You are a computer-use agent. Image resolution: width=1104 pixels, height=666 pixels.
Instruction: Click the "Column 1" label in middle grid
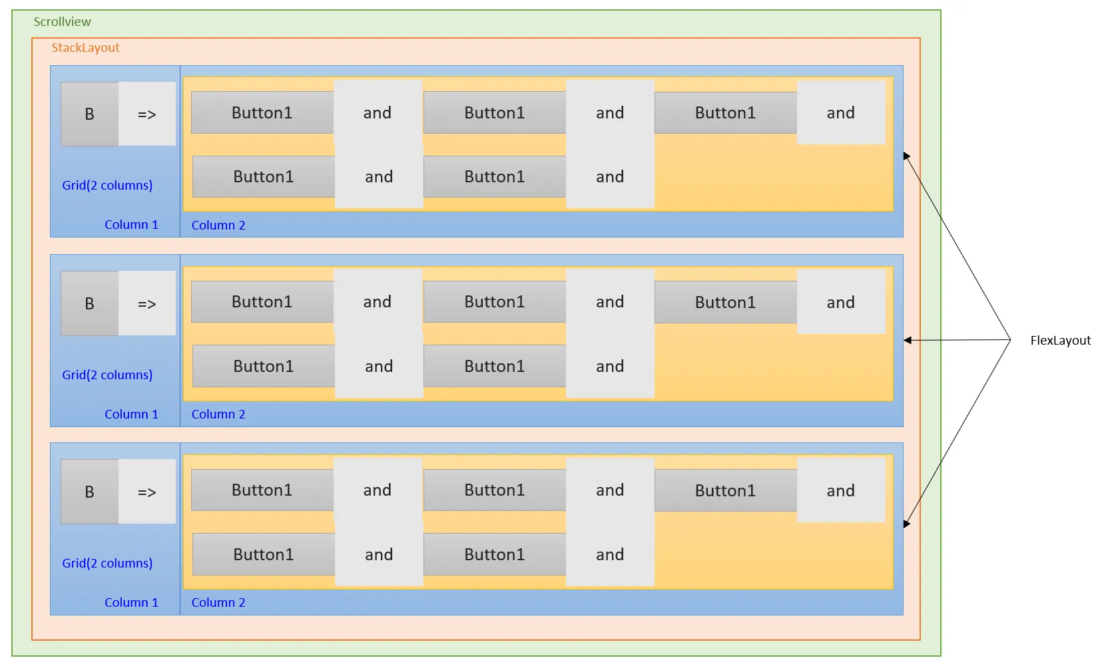point(131,414)
